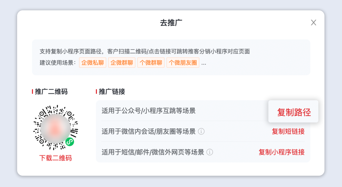Click the 复制短链接 copy control
342x187 pixels.
[288, 131]
